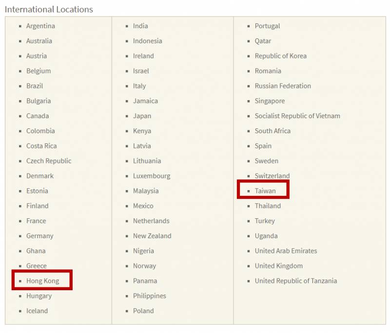Open the Poland location page
This screenshot has width=390, height=333.
(143, 311)
